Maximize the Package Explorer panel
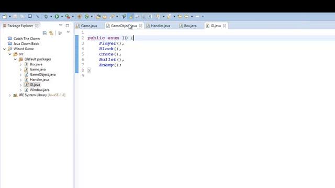This screenshot has height=188, width=335. (68, 26)
